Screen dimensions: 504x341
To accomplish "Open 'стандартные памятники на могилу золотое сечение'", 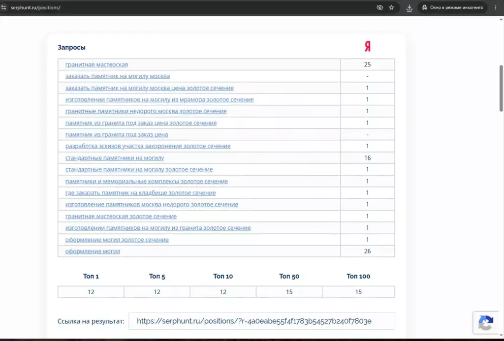I will pyautogui.click(x=139, y=169).
